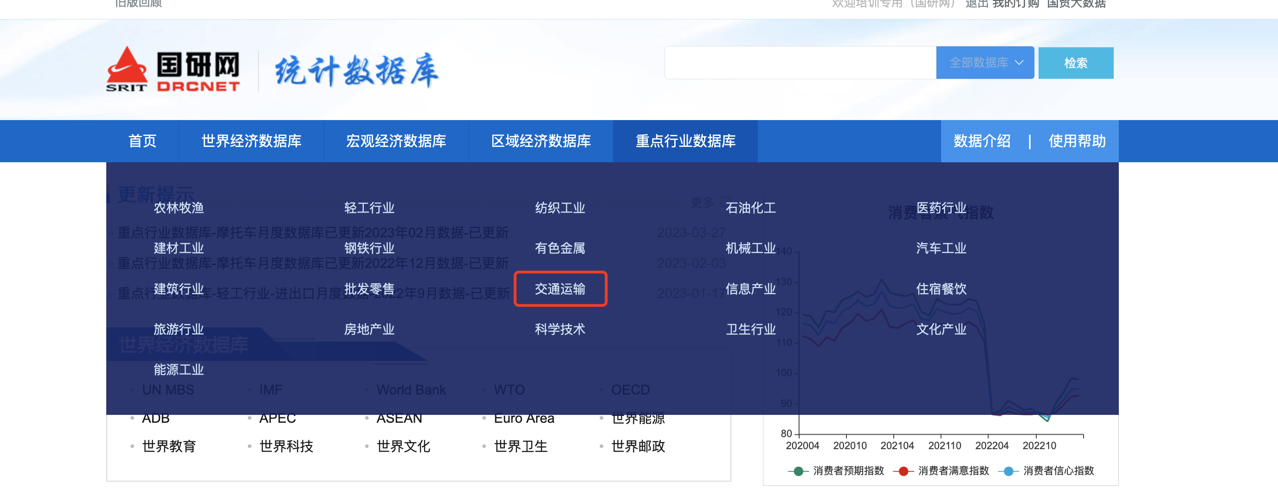Select 旅游行业 industry
This screenshot has height=496, width=1278.
coord(179,330)
